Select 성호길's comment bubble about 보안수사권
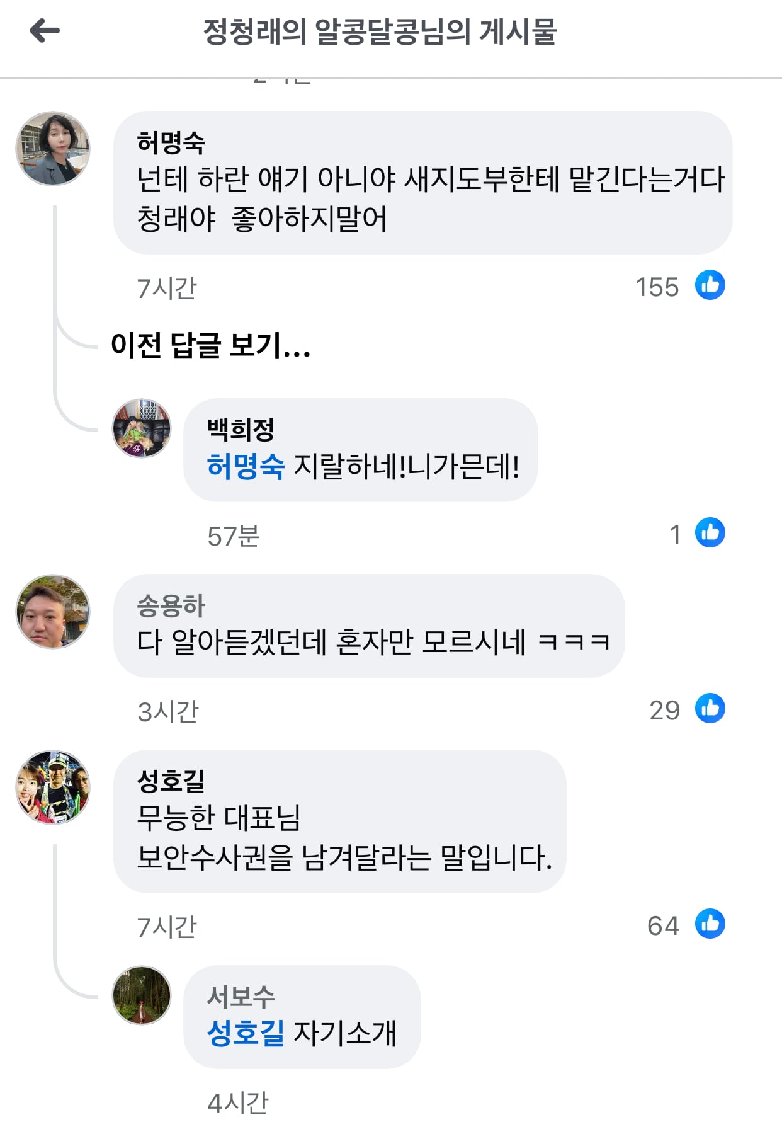782x1122 pixels. tap(340, 821)
